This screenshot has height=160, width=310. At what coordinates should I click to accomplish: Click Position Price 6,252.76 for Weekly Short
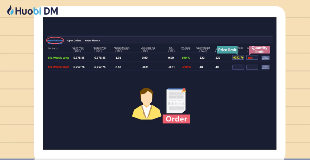pyautogui.click(x=100, y=67)
